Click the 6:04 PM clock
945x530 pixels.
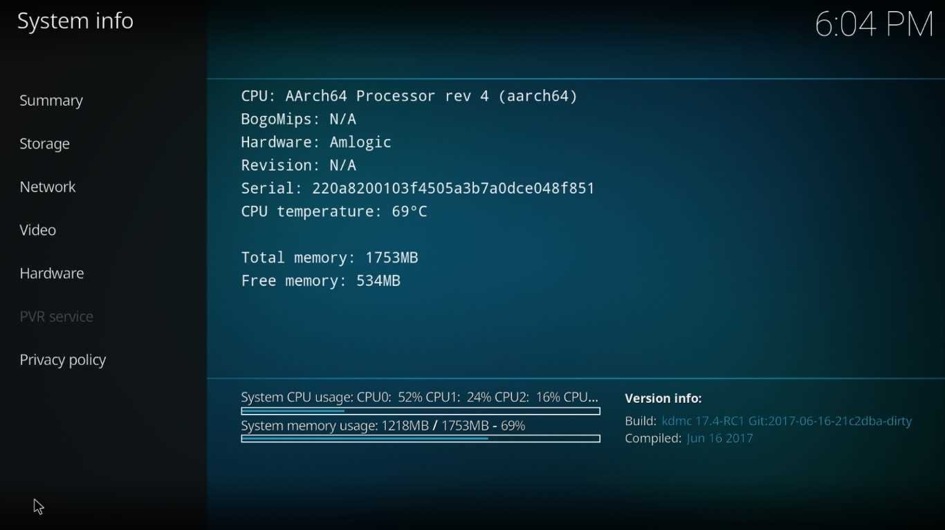pyautogui.click(x=874, y=25)
